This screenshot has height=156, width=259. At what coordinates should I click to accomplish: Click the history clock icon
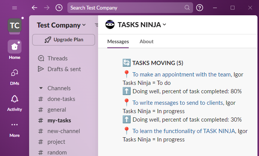point(59,8)
